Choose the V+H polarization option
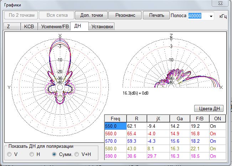The image size is (232, 166). 77,154
